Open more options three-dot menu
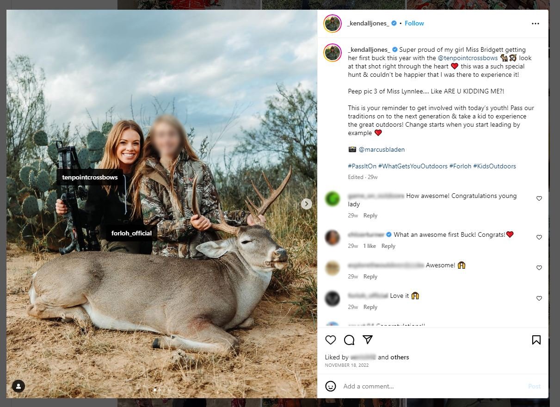The image size is (560, 407). click(535, 24)
